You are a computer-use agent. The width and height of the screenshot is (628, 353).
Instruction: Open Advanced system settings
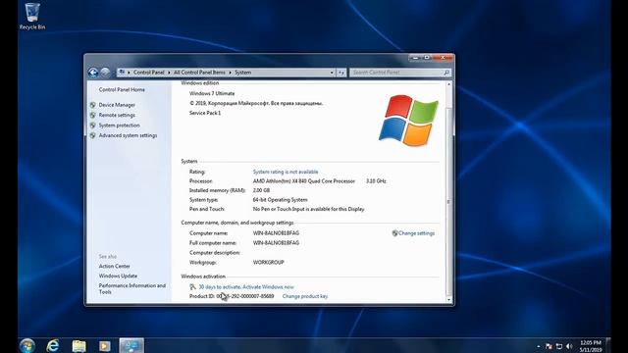click(x=128, y=135)
